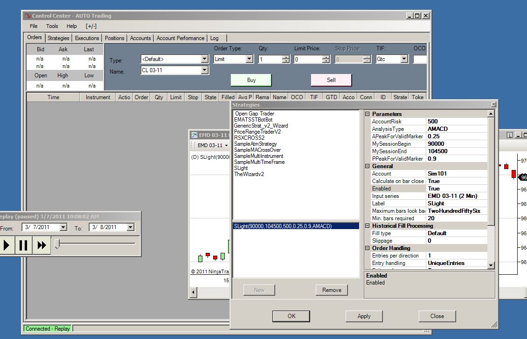Open the TIF dropdown showing Gtc
The height and width of the screenshot is (339, 527).
(404, 59)
